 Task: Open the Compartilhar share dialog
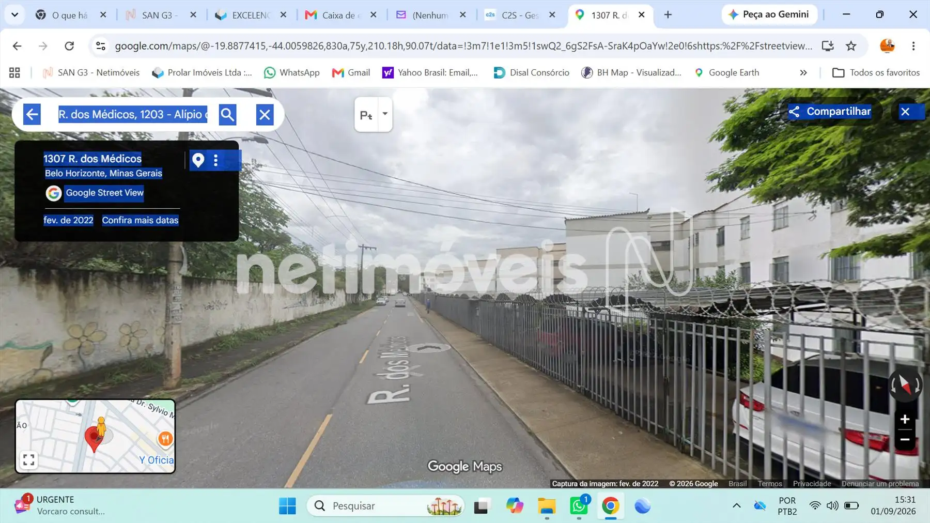[x=830, y=112]
